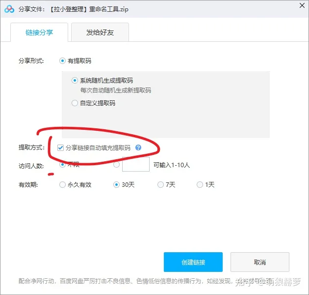Image resolution: width=309 pixels, height=295 pixels.
Task: Set validity period to 1天
Action: coord(200,184)
